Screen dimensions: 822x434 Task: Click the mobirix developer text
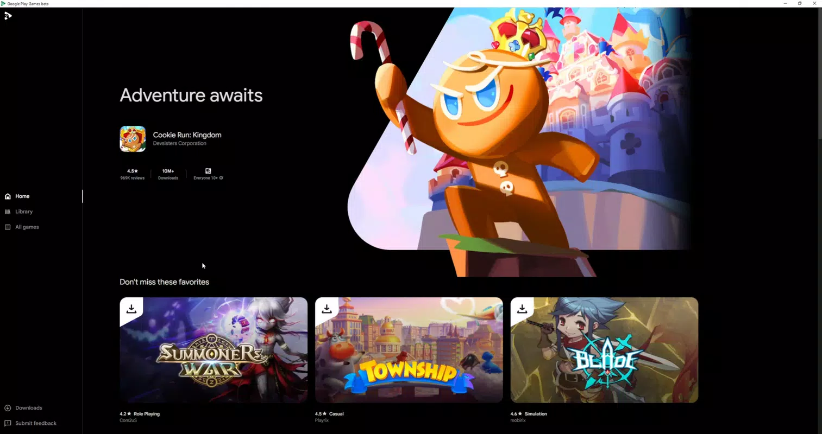point(518,420)
